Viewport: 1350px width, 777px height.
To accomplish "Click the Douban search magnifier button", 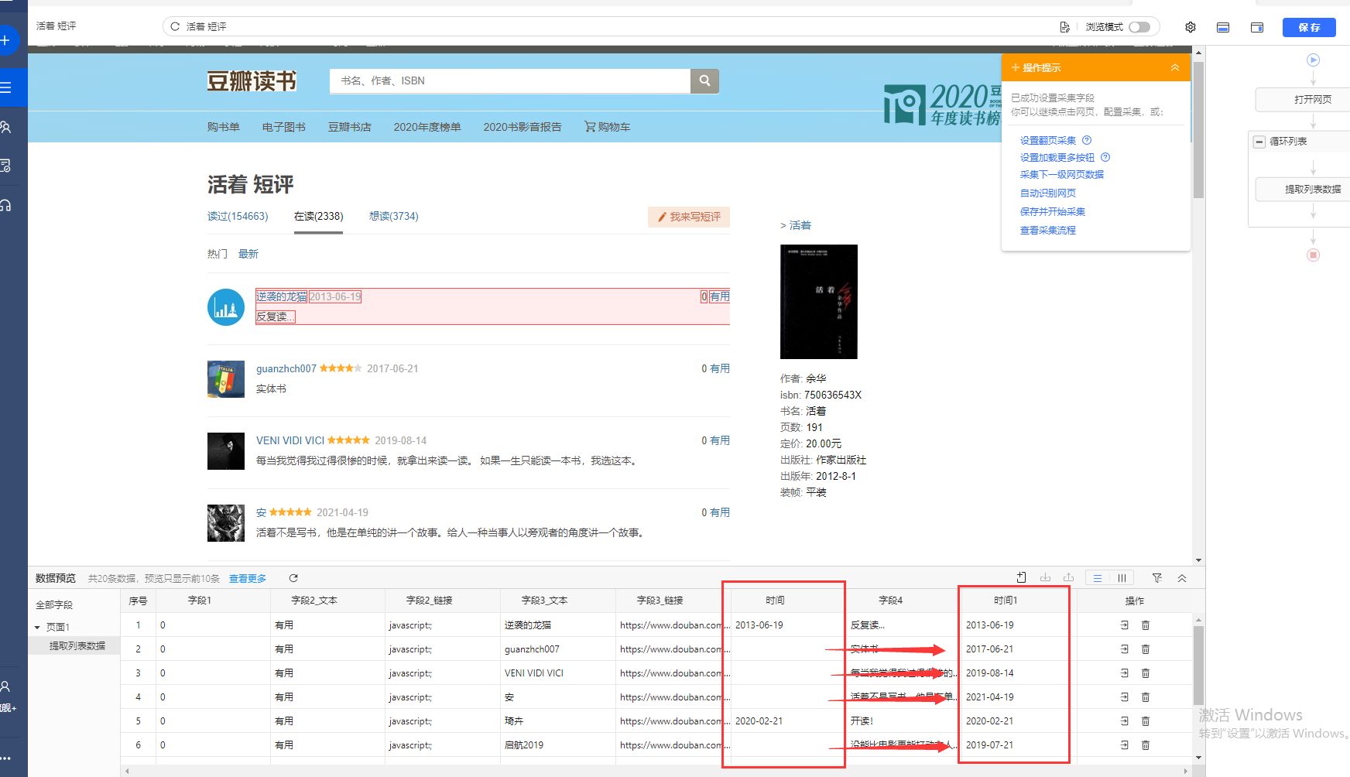I will 704,80.
